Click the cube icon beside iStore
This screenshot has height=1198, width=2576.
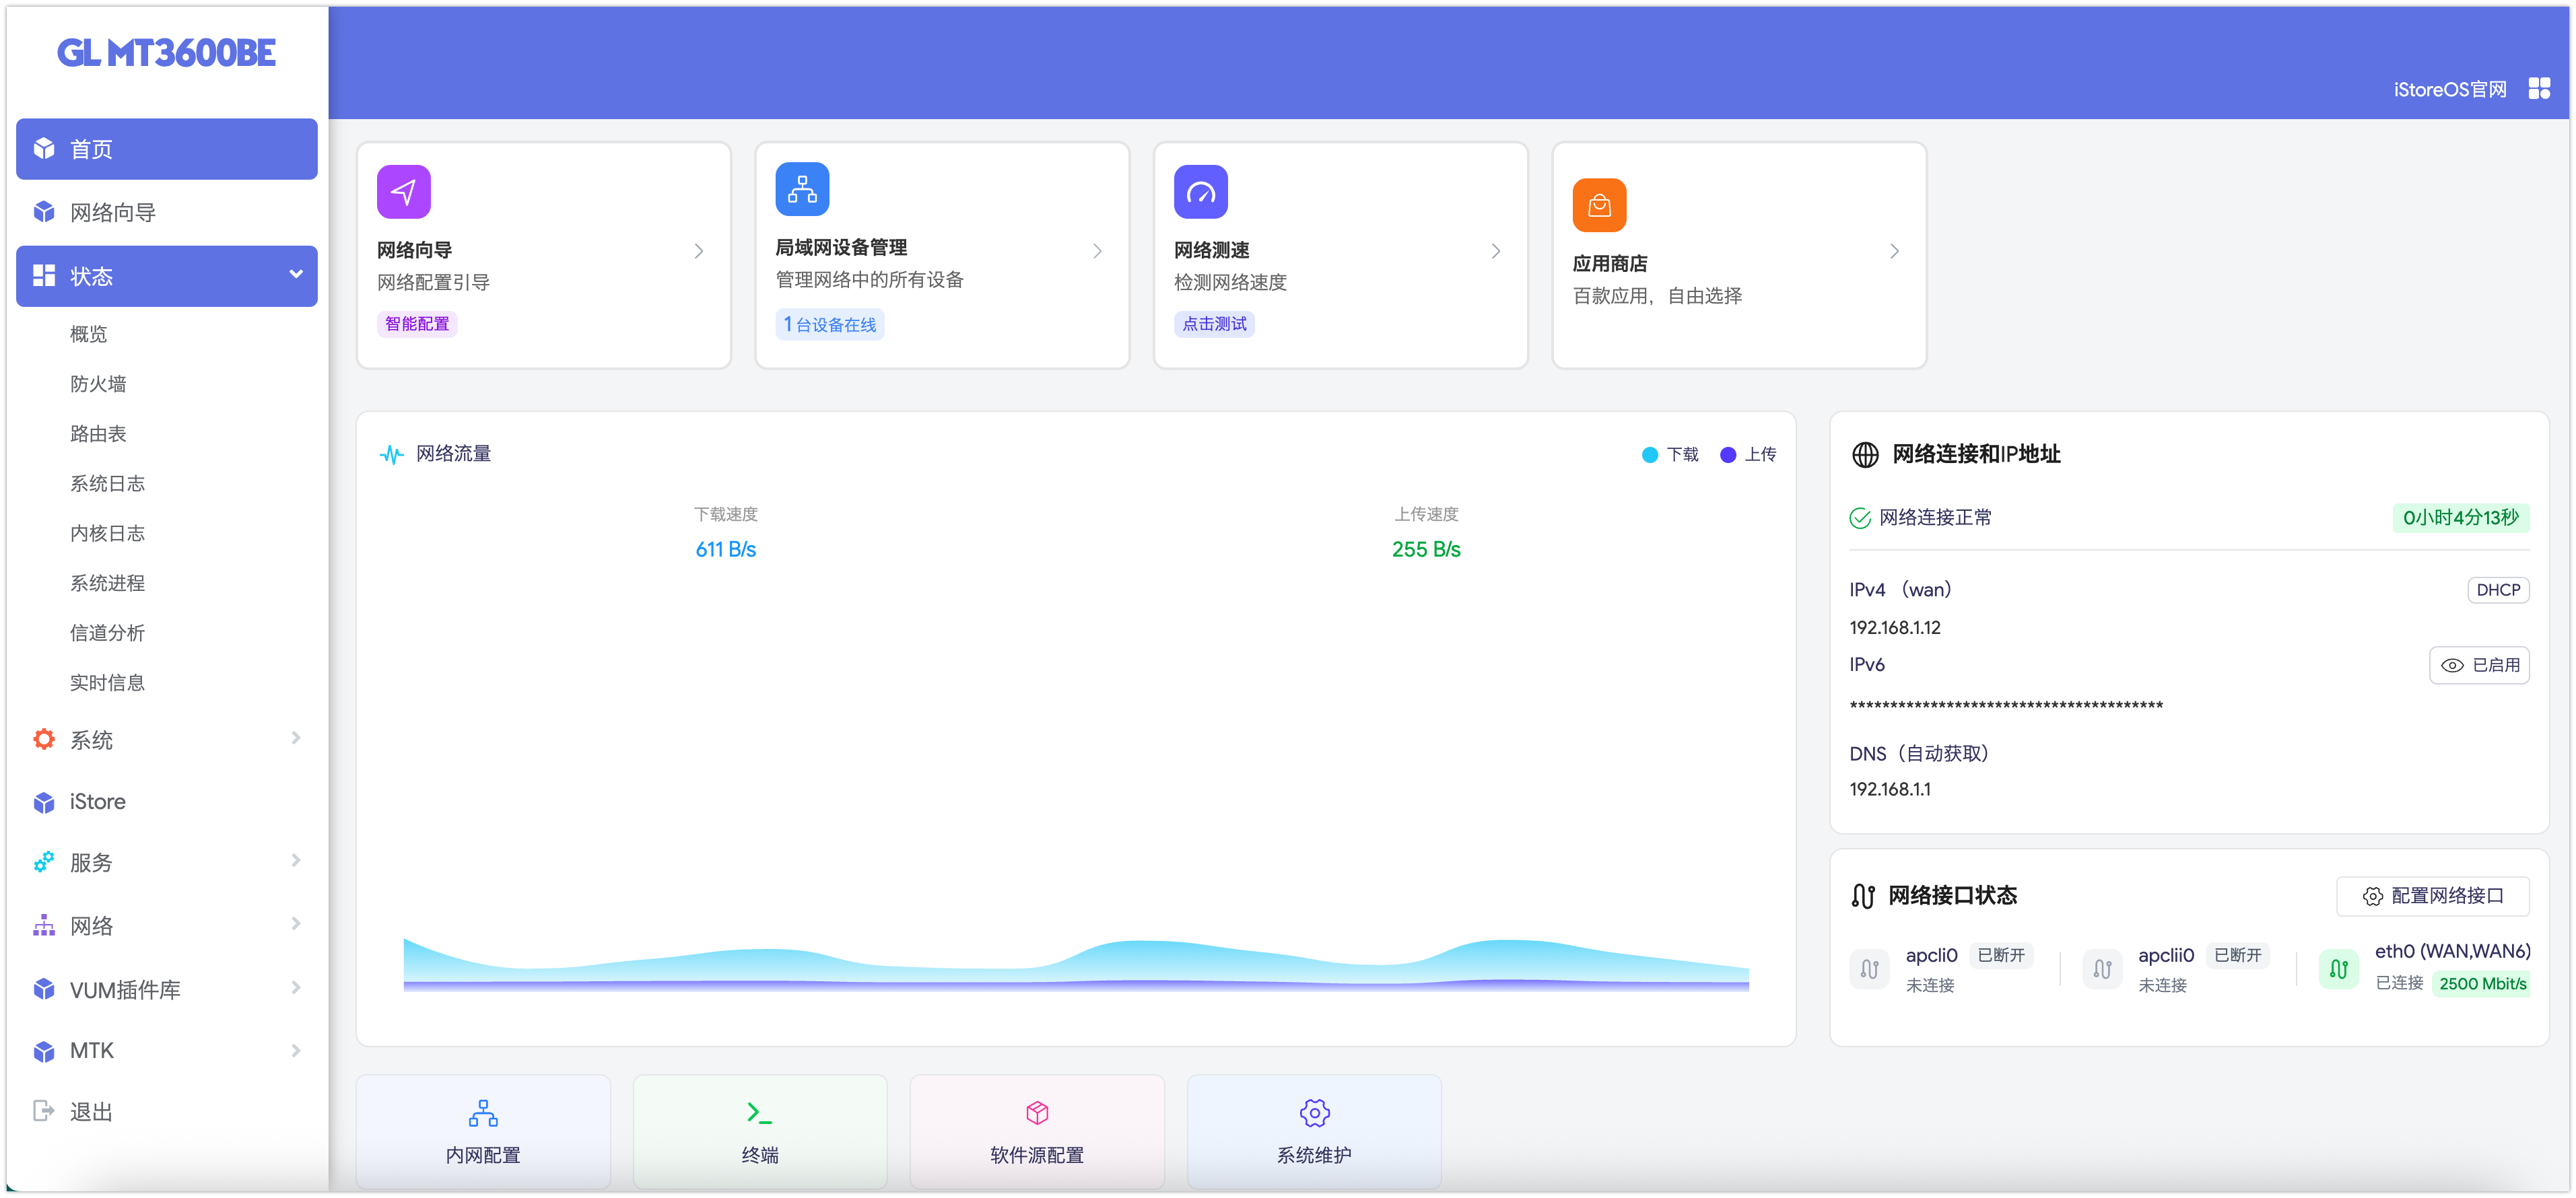(44, 803)
